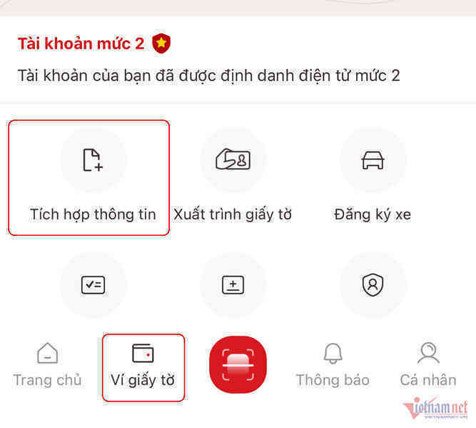Select the person profile icon
The height and width of the screenshot is (428, 476).
[x=428, y=353]
